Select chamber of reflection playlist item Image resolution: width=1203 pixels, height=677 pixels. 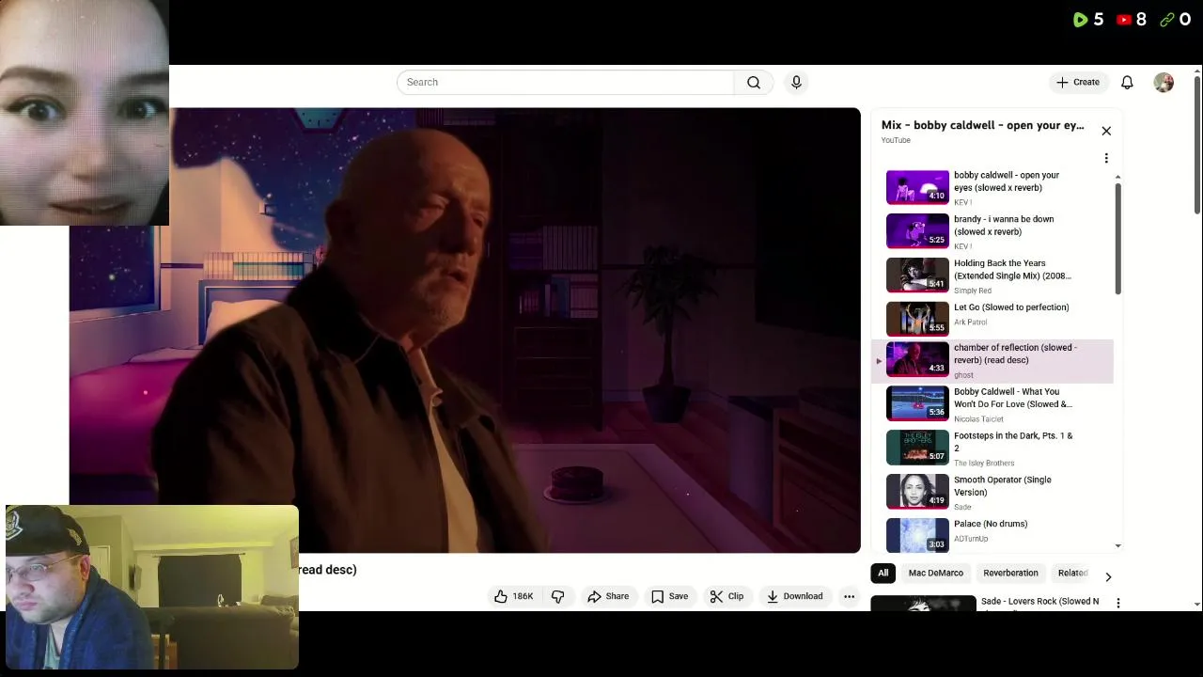pos(992,361)
